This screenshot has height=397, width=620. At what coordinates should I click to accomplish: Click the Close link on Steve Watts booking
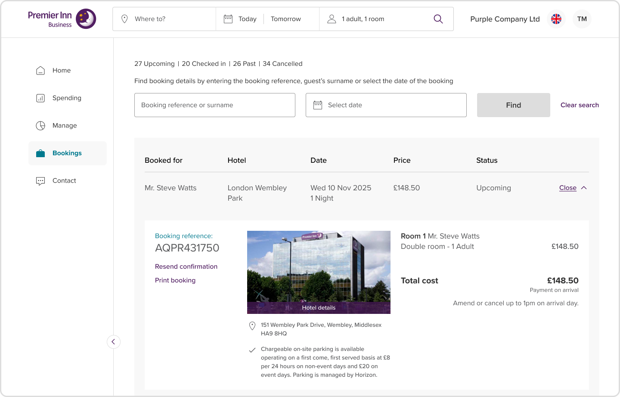(568, 188)
